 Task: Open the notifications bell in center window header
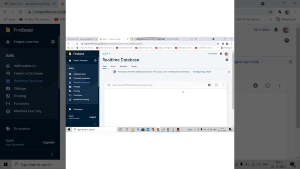(x=221, y=54)
